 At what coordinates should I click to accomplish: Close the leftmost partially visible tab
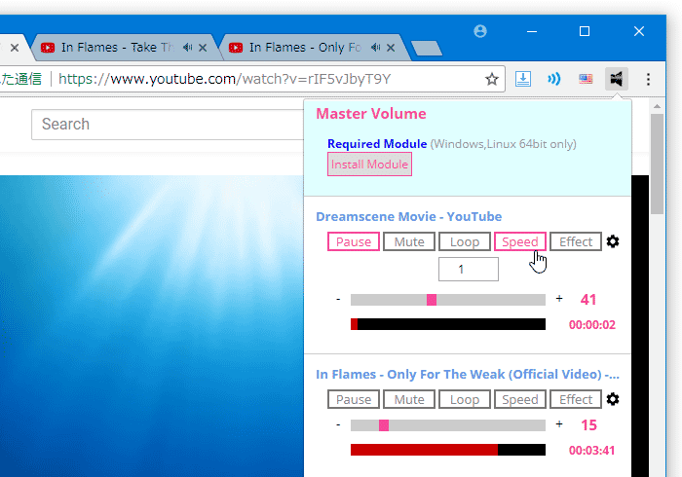[x=15, y=48]
